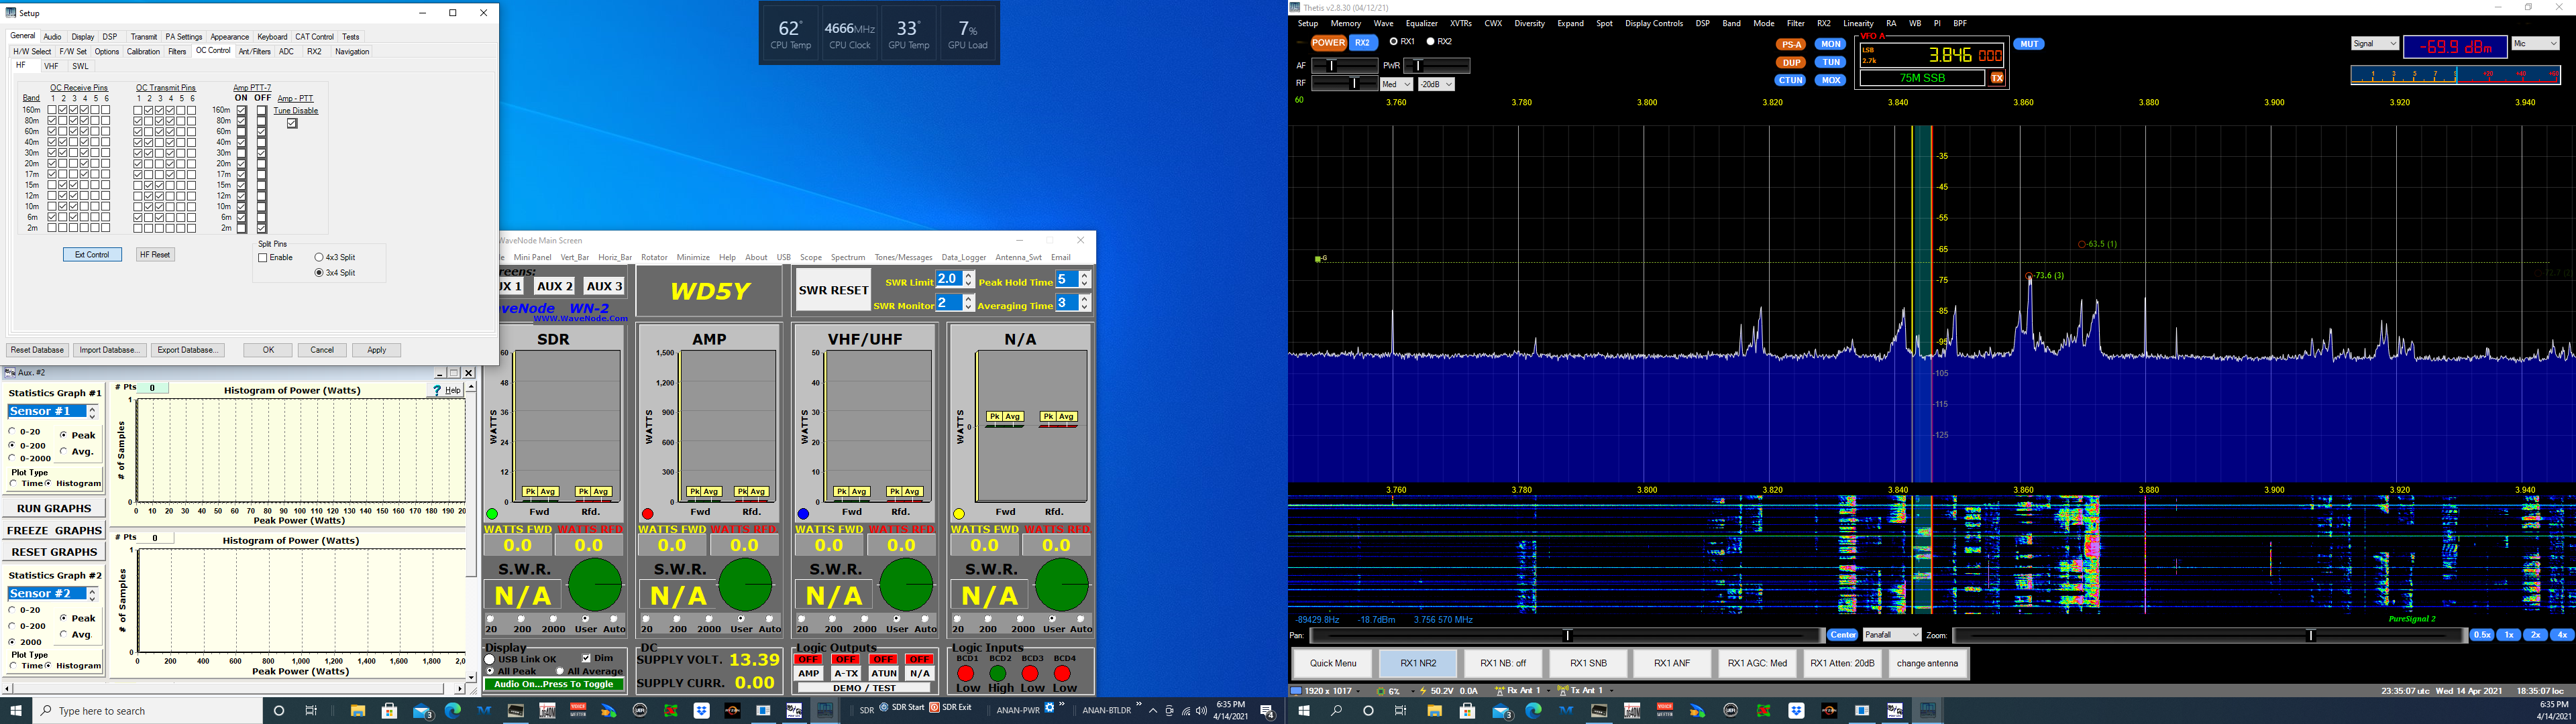Click Tx Ant 1 antenna icon in Thetis status bar

click(1562, 691)
